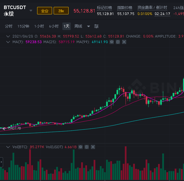184x181 pixels.
Task: Expand the left side panel arrow
Action: pyautogui.click(x=1, y=162)
